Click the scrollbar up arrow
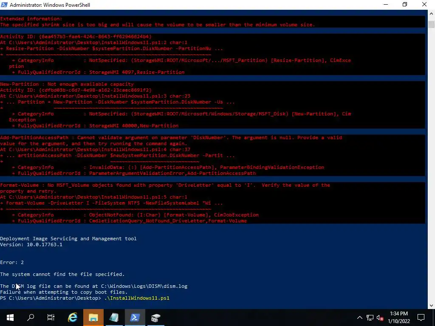 click(x=432, y=13)
